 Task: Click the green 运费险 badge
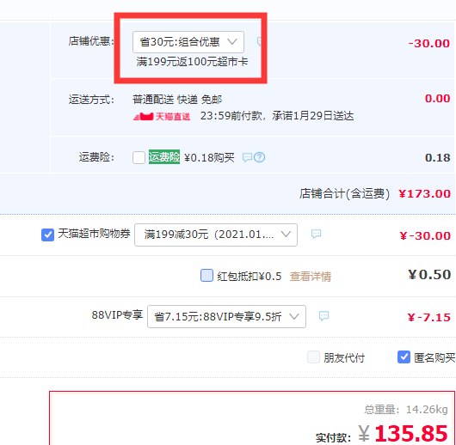(x=164, y=157)
